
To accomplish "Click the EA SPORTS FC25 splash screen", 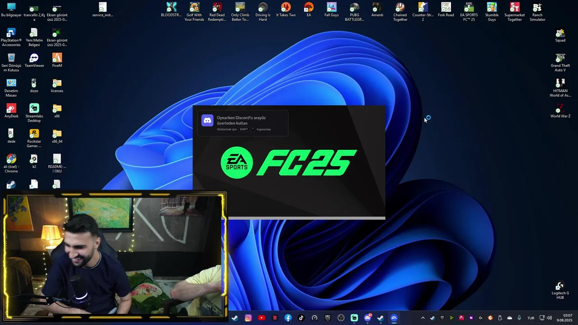I will [x=289, y=162].
